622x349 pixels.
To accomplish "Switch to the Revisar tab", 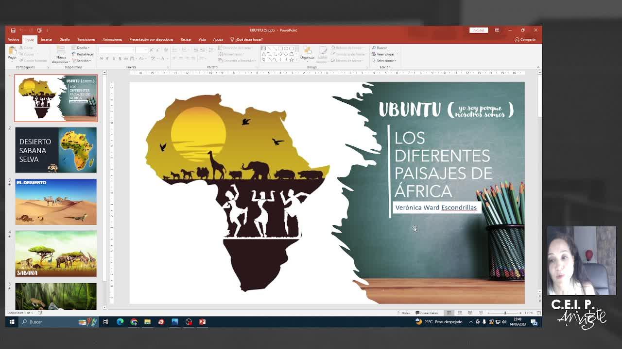I will coord(186,39).
